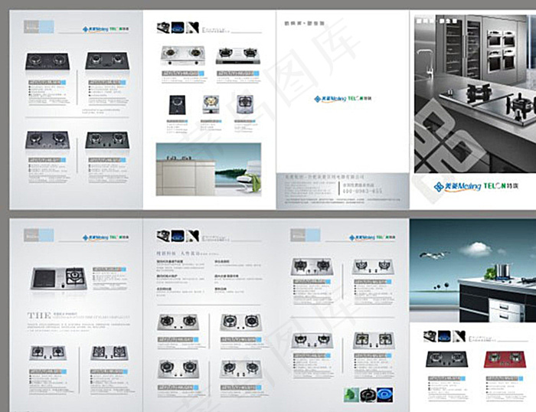The image size is (536, 412).
Task: Click the blue flame ring thumbnail beside the black burner
Action: (x=385, y=395)
